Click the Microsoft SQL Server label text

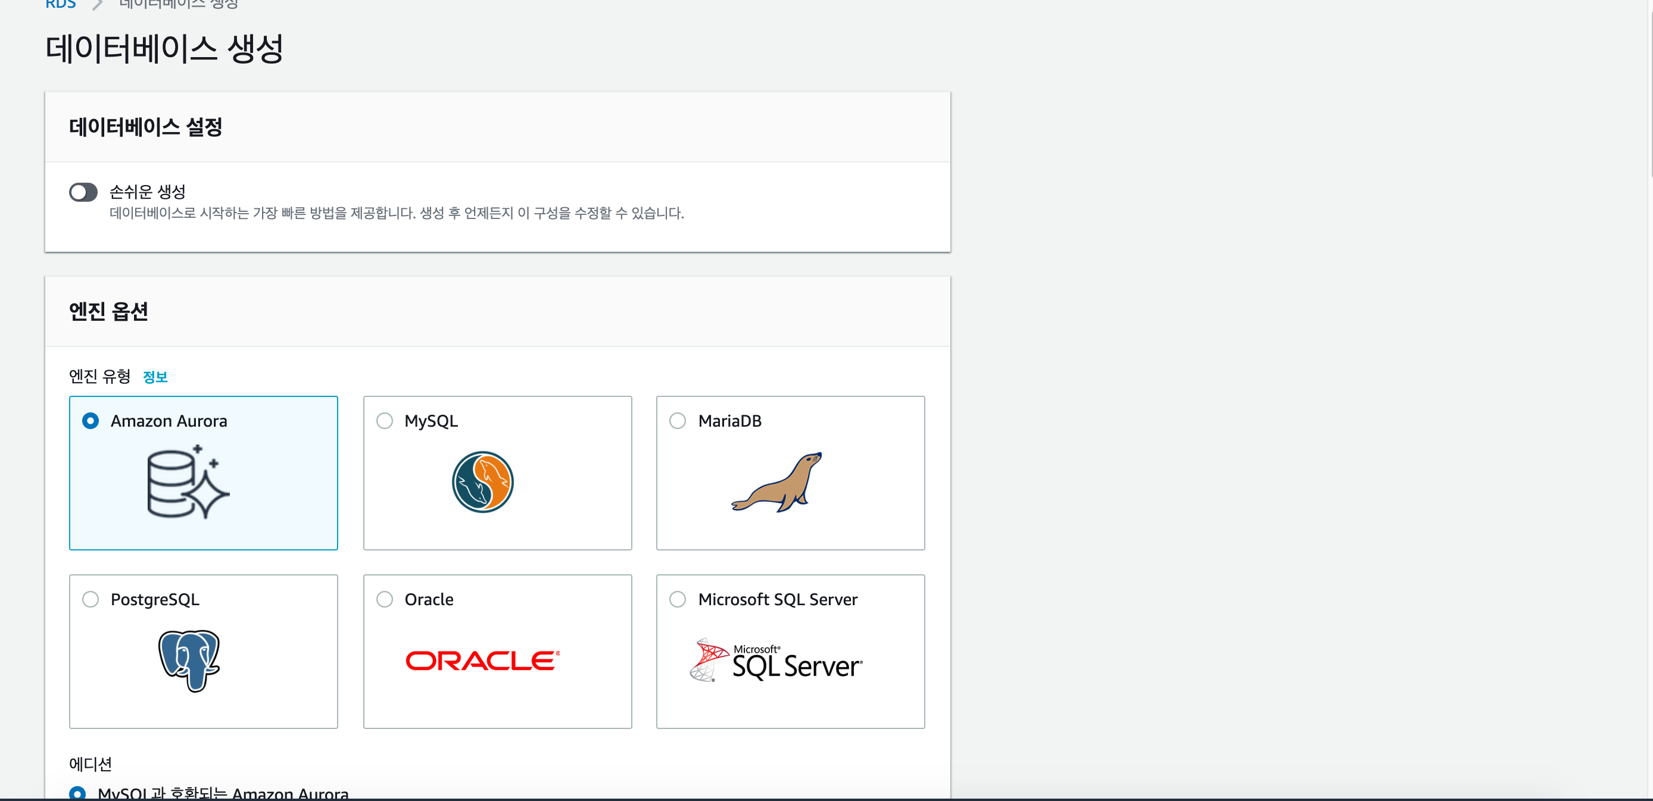click(778, 599)
